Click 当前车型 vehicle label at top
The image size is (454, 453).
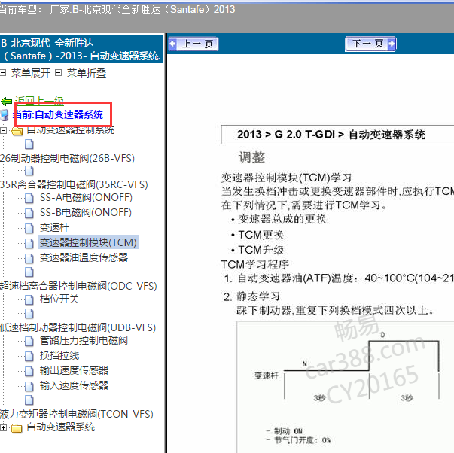(20, 10)
